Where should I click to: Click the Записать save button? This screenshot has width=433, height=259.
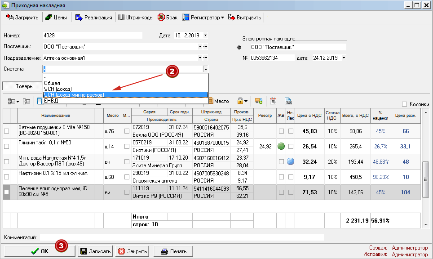[95, 251]
